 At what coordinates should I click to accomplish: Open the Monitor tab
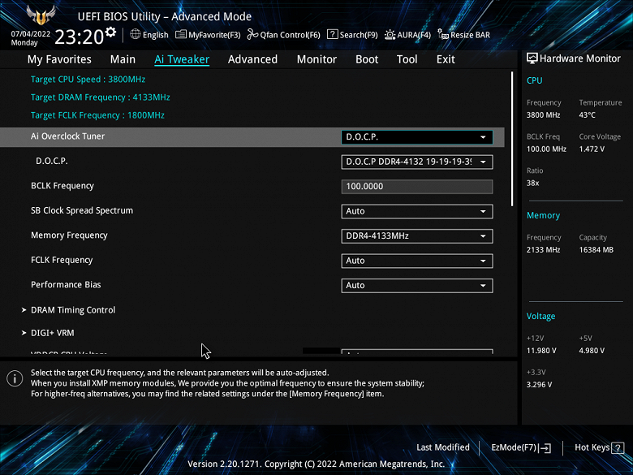coord(316,59)
